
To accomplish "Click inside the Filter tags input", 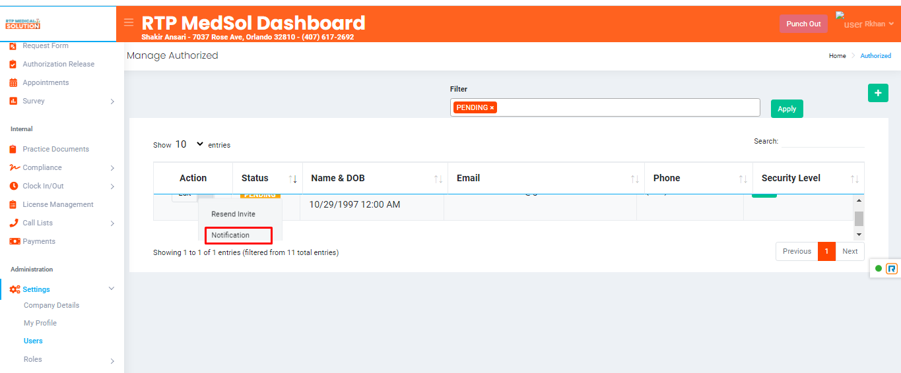I will point(605,107).
